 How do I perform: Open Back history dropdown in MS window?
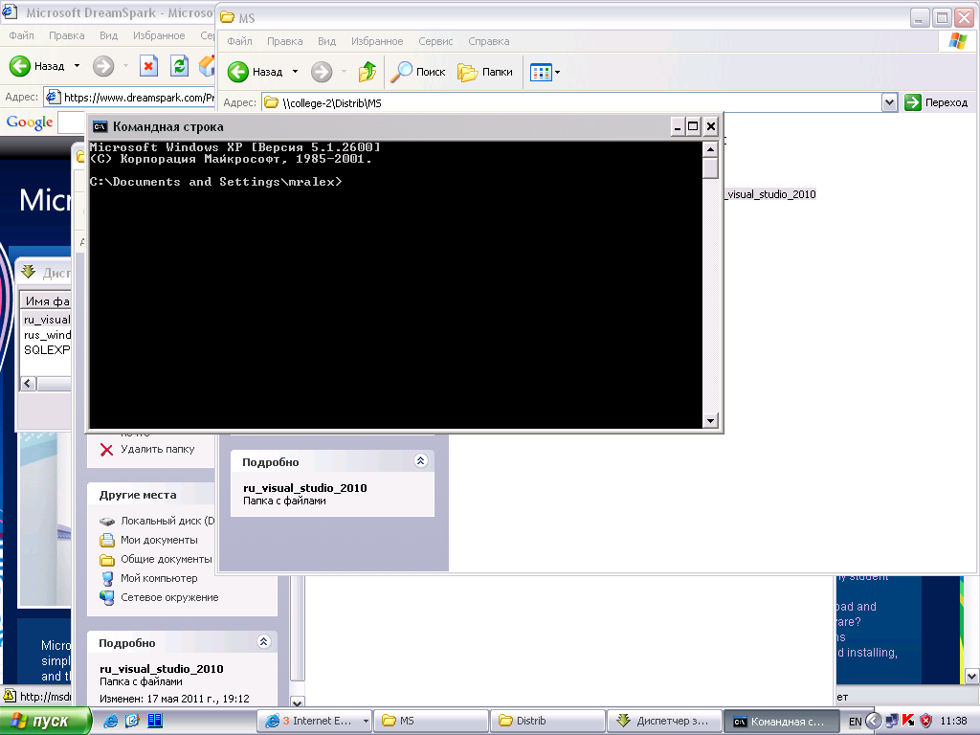[x=295, y=72]
